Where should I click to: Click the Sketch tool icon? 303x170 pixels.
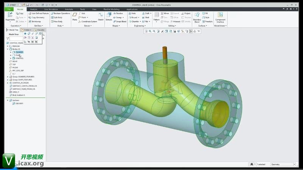[101, 15]
